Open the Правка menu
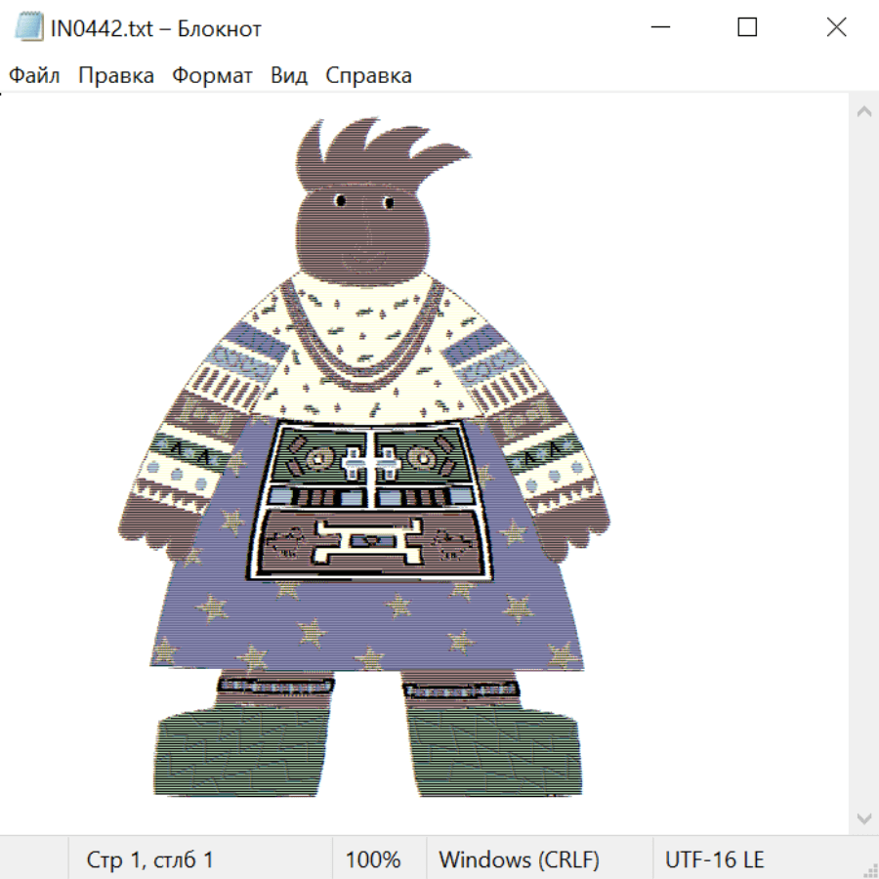The height and width of the screenshot is (879, 879). 116,76
